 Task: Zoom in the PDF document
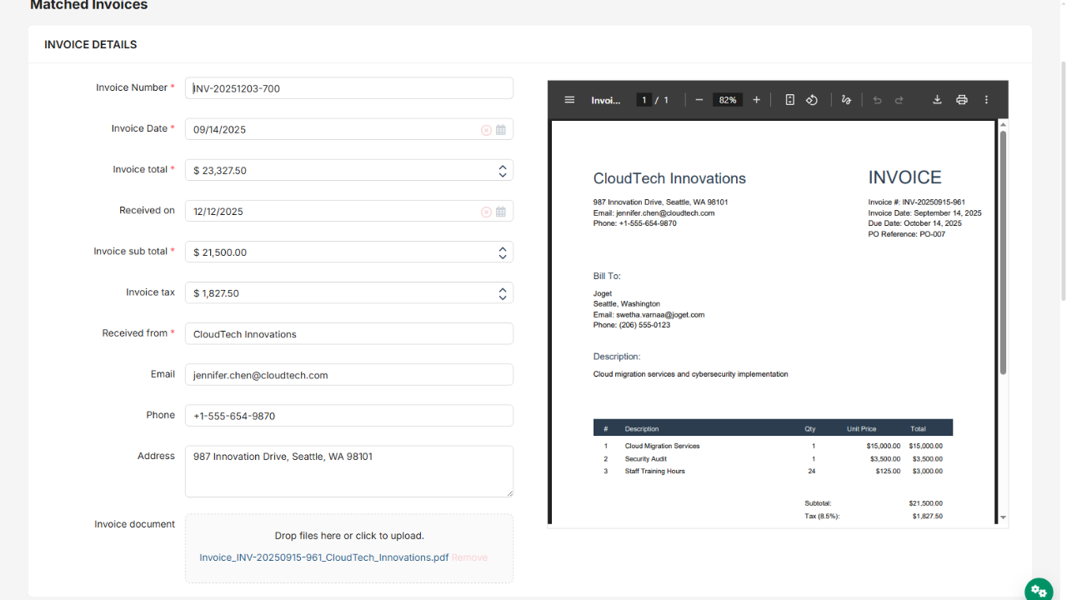(756, 100)
